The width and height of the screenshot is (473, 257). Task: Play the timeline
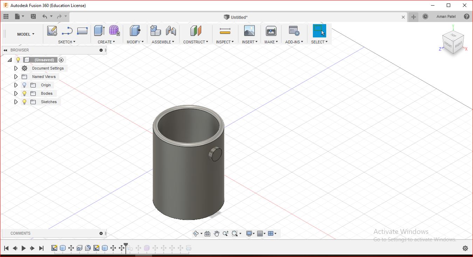tap(24, 248)
